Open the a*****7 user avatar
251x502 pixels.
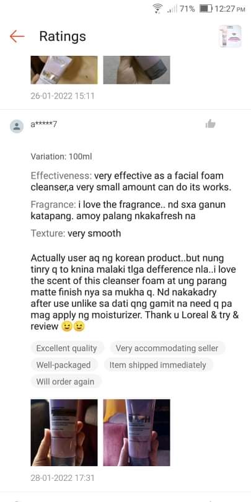pyautogui.click(x=17, y=126)
